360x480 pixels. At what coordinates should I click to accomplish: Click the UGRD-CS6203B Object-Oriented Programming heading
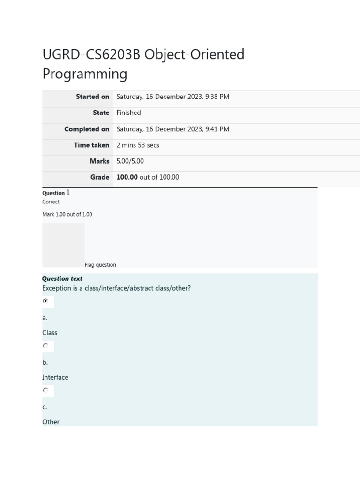[143, 64]
